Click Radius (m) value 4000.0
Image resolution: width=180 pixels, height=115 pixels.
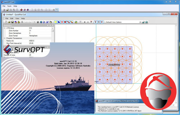[x=31, y=41]
